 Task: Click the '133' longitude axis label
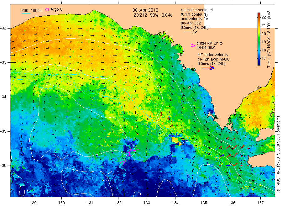click(147, 203)
